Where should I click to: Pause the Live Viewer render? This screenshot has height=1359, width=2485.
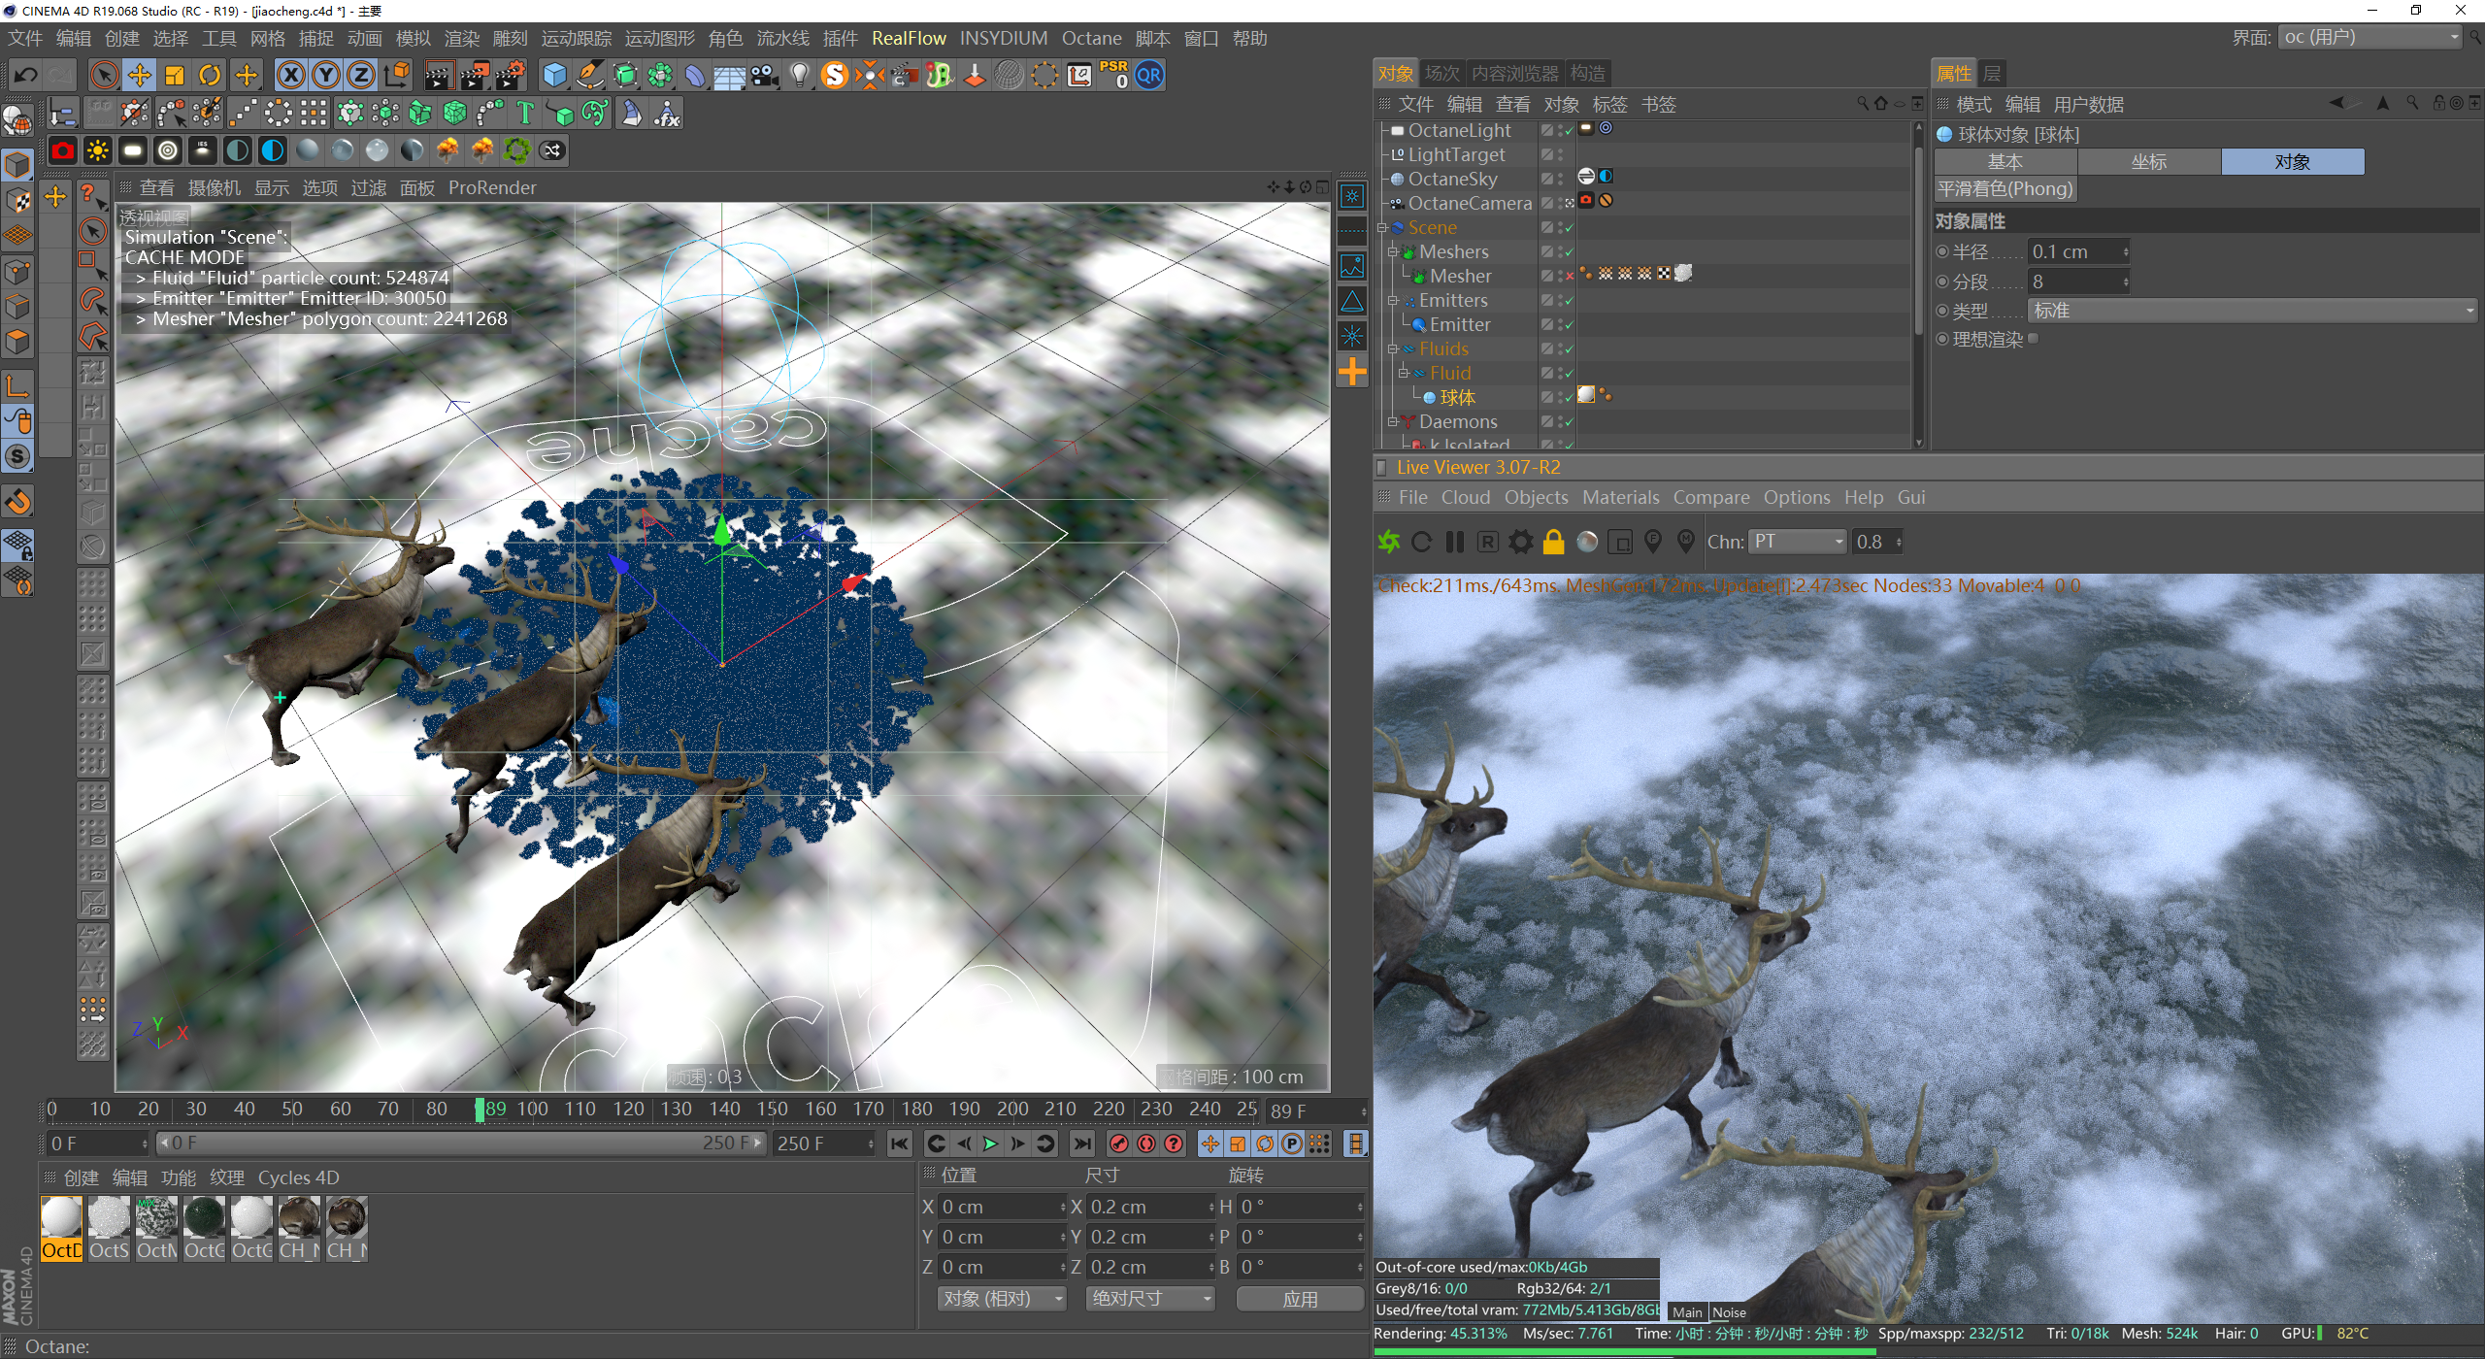(1454, 542)
